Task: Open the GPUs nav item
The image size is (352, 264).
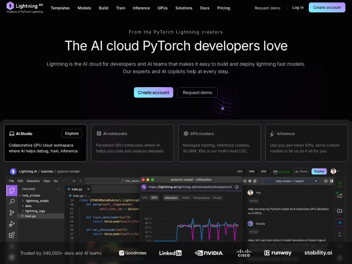Action: point(162,8)
